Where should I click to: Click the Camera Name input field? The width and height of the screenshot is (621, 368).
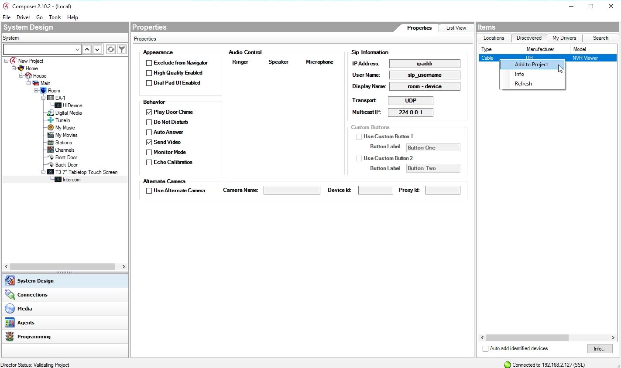point(292,190)
